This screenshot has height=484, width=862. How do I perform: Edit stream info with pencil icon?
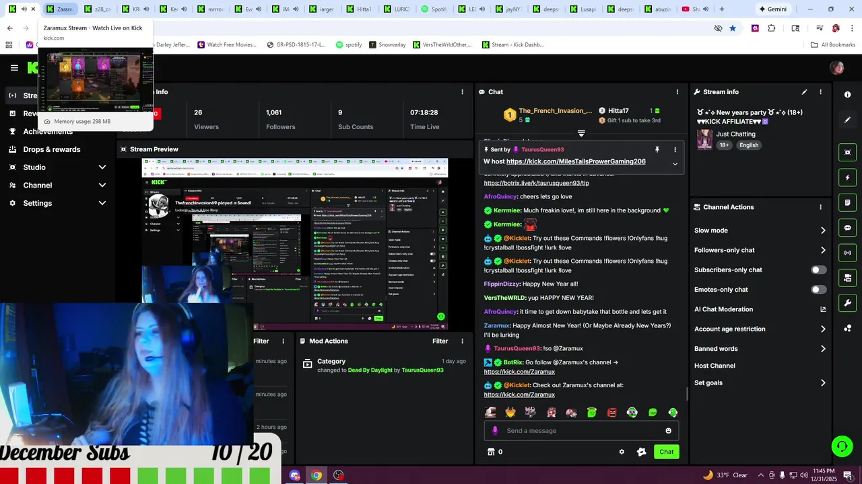pyautogui.click(x=804, y=92)
